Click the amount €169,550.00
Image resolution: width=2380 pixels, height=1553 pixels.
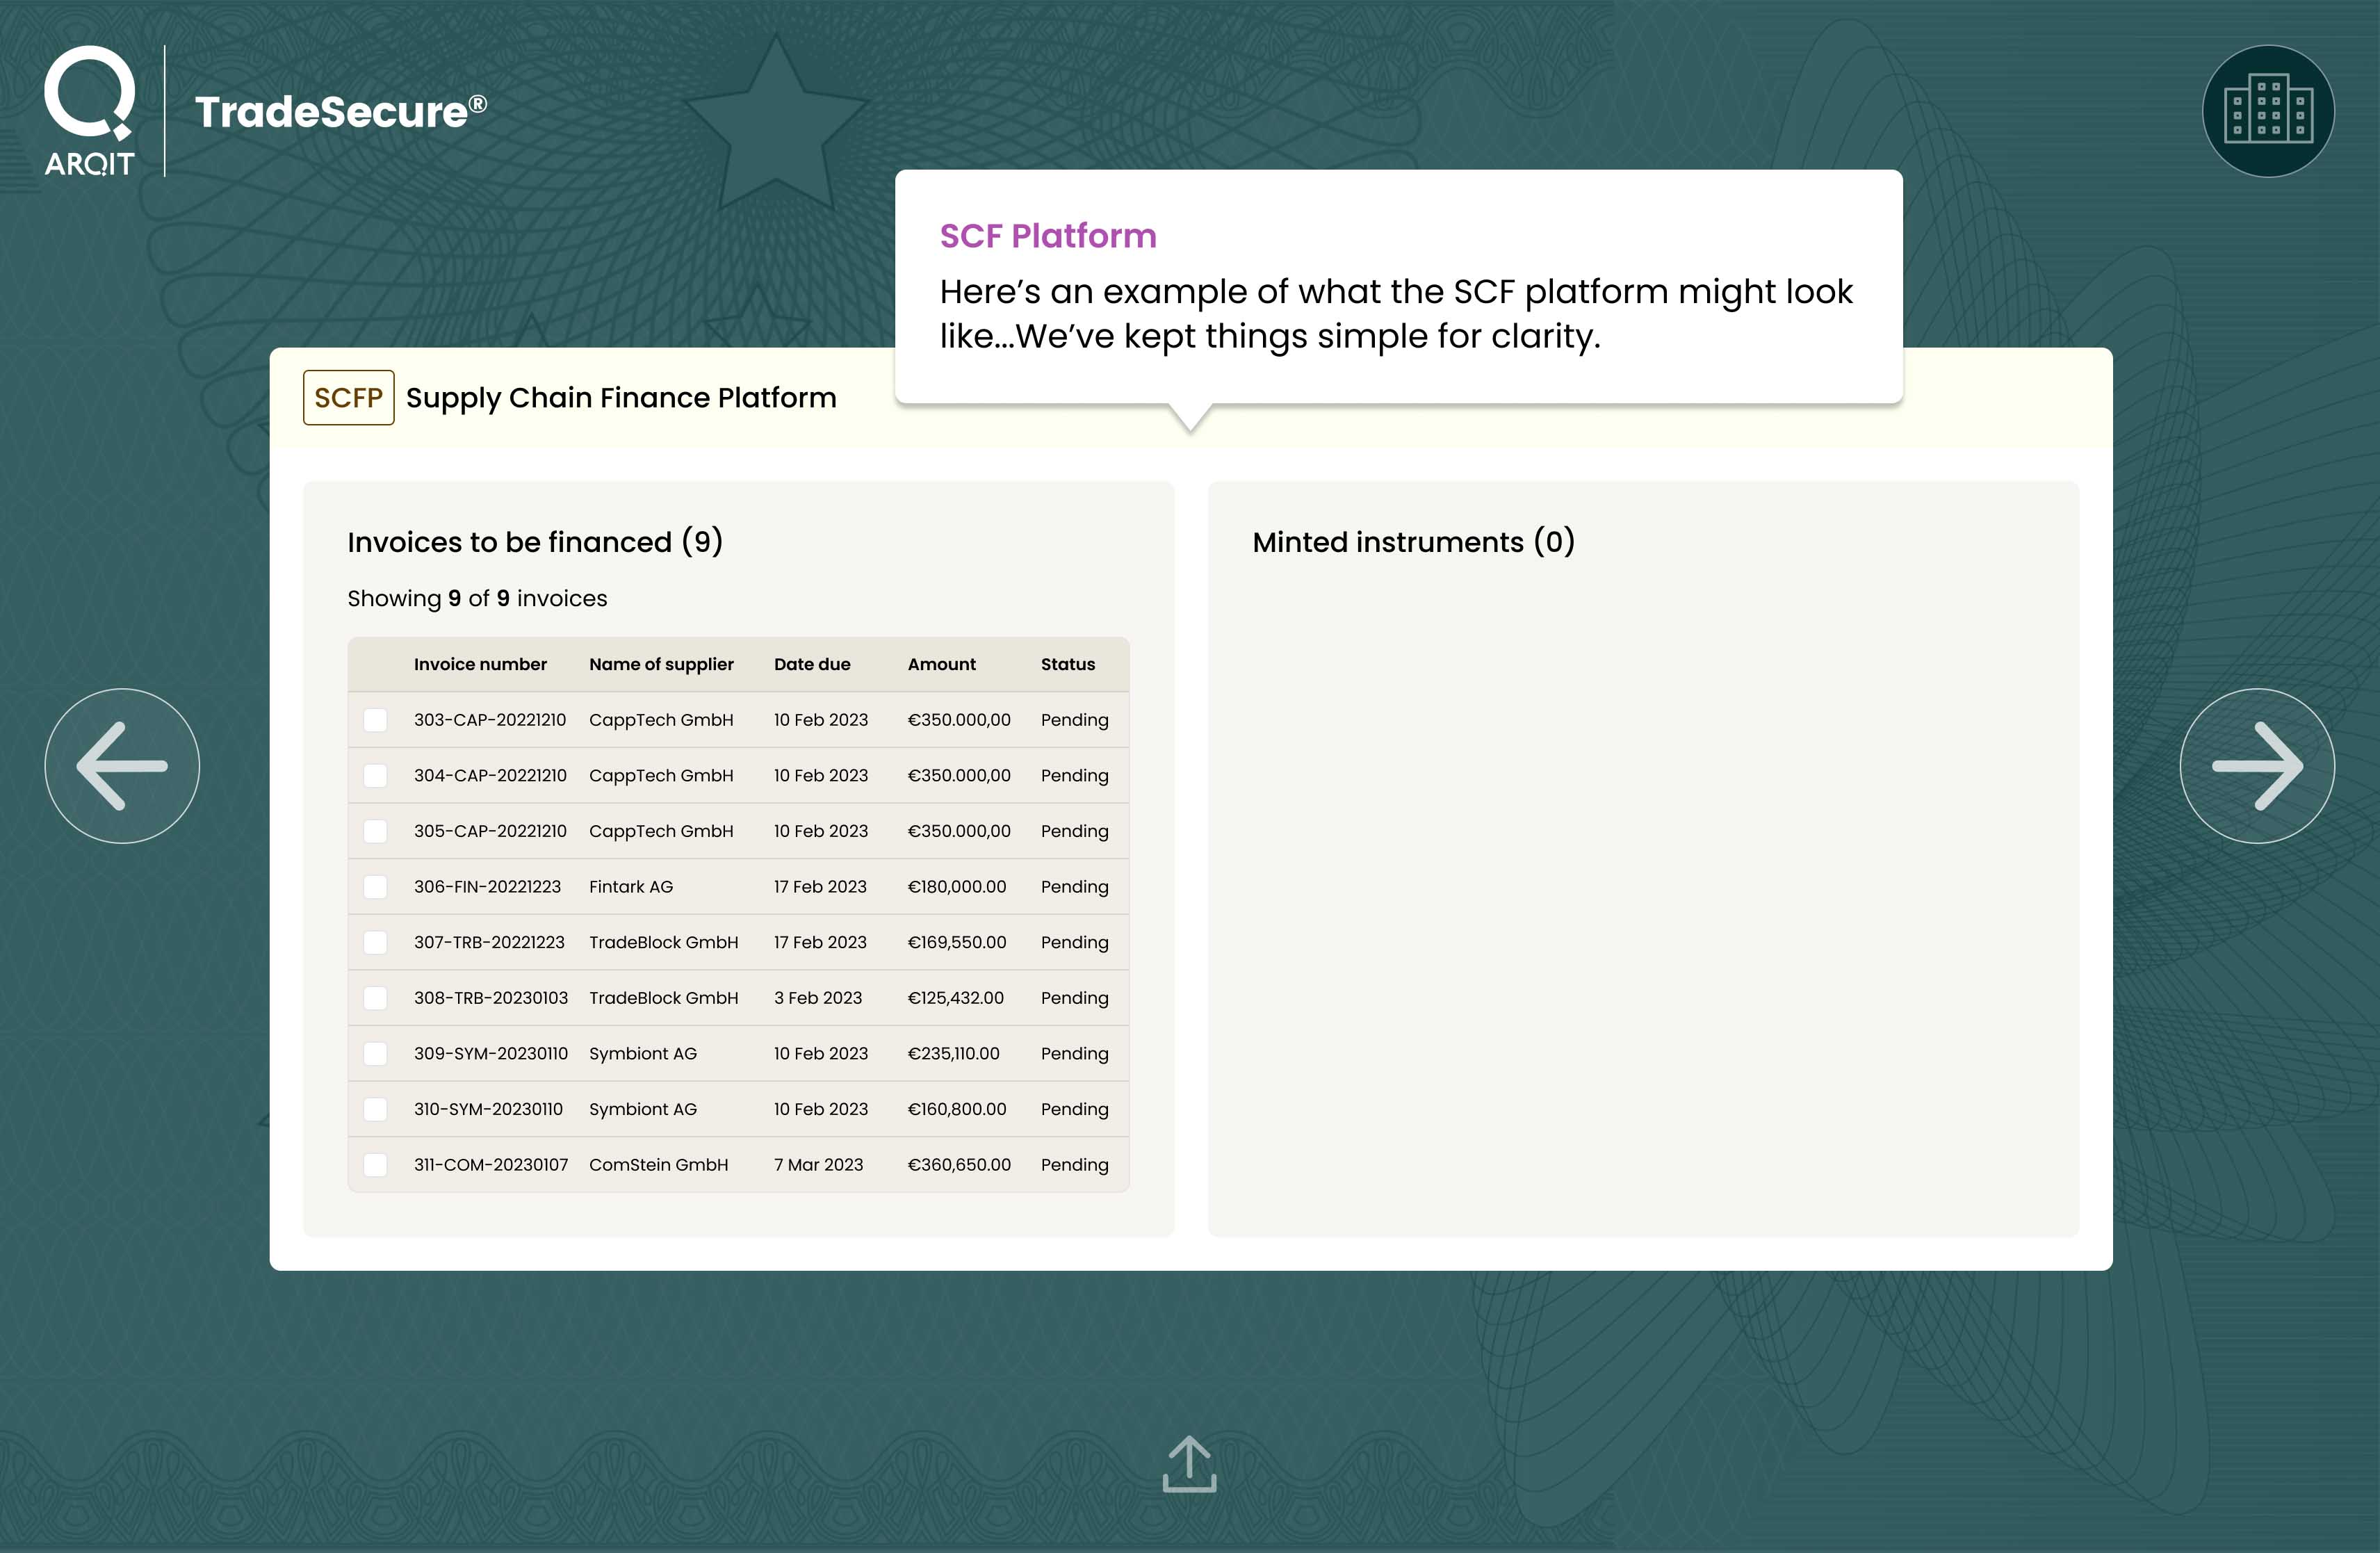pos(957,942)
